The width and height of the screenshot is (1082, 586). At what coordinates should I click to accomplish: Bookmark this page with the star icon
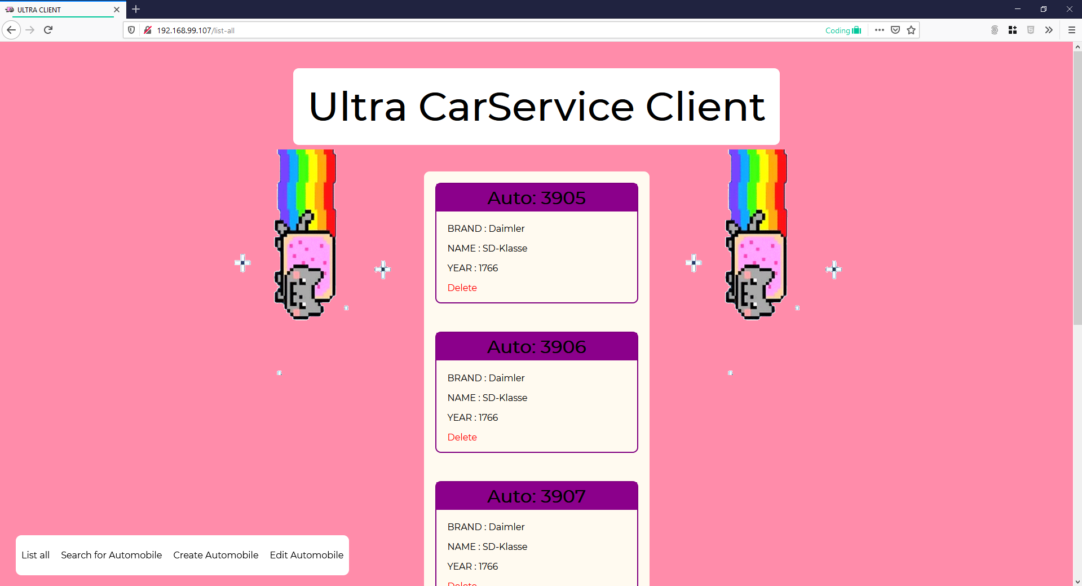point(911,30)
